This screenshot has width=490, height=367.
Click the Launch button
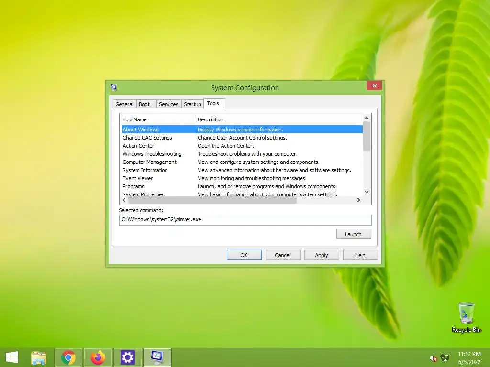[x=354, y=234]
